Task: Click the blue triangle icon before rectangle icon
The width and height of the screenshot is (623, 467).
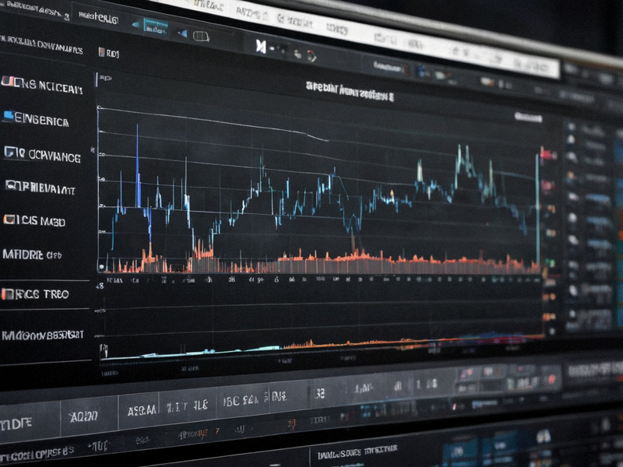Action: pyautogui.click(x=182, y=33)
